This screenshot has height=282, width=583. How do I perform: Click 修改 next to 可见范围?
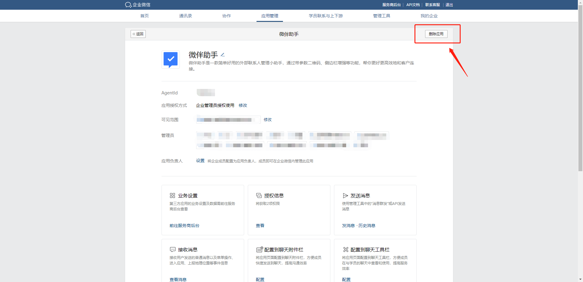tap(268, 120)
